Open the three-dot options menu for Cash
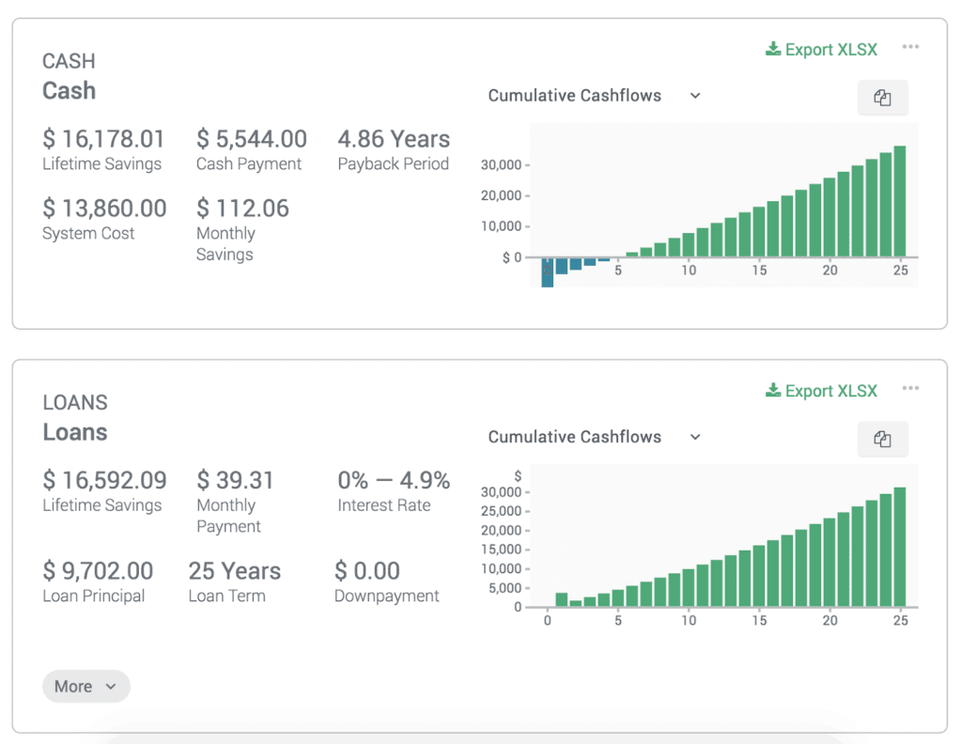The image size is (962, 744). [910, 47]
